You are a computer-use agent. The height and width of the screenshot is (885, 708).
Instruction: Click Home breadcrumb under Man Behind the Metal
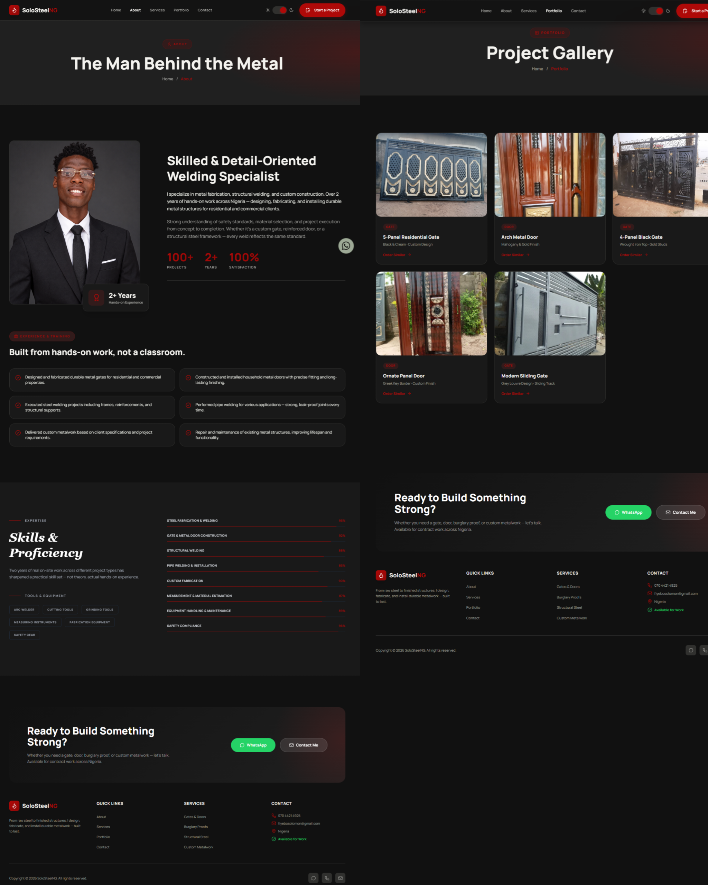(167, 79)
